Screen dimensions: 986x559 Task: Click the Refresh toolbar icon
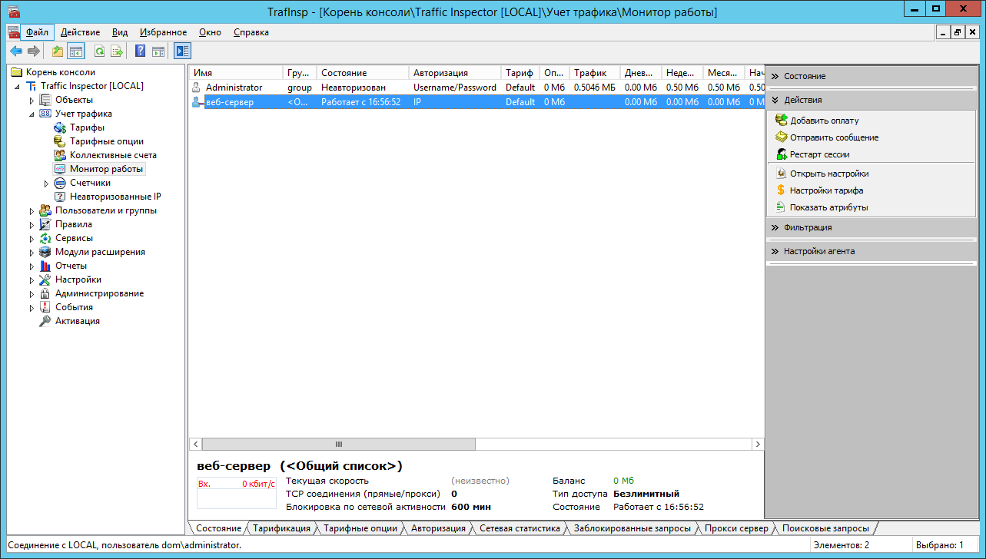coord(99,51)
